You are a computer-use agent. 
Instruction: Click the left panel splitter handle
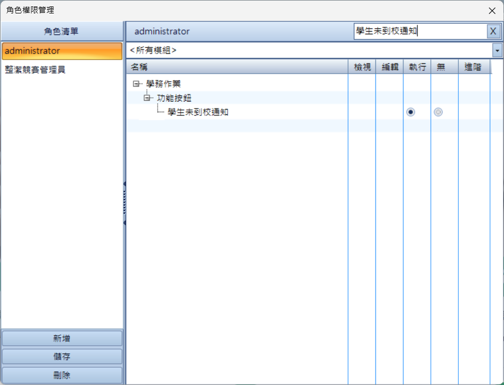click(x=124, y=203)
